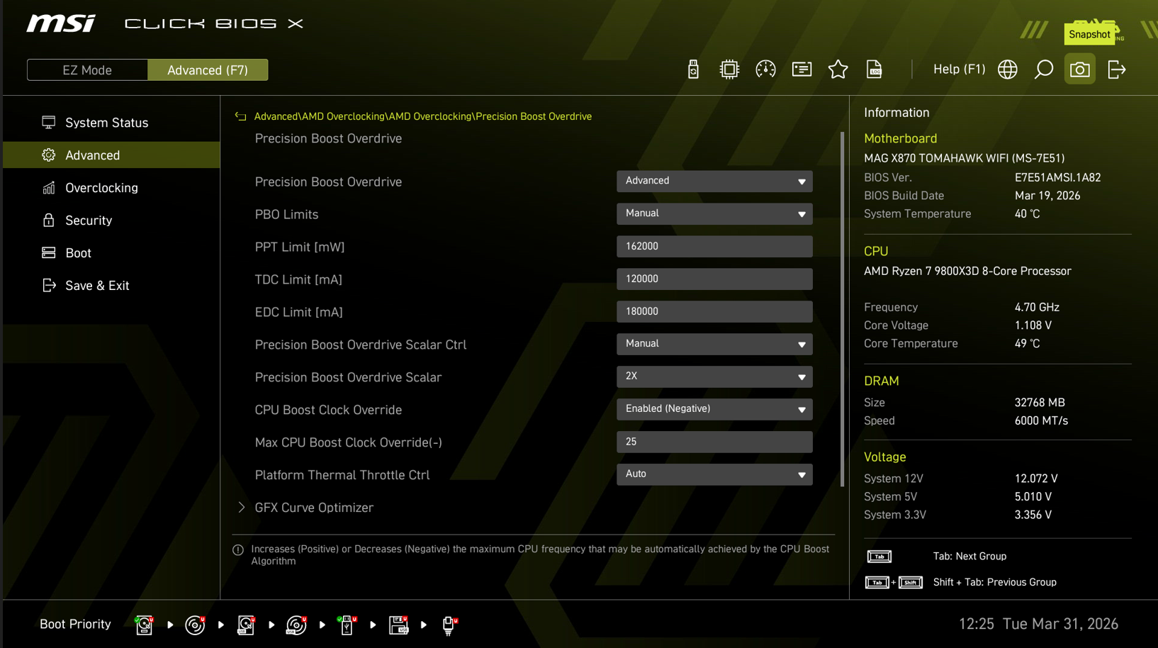
Task: Select hard disk boot device icon
Action: [x=145, y=625]
